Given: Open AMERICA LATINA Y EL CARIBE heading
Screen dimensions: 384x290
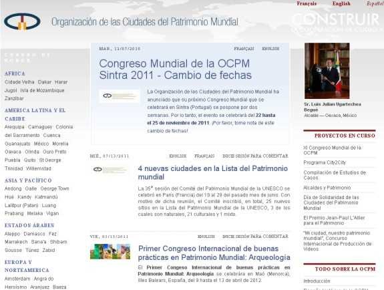Looking at the screenshot, I should coord(35,114).
